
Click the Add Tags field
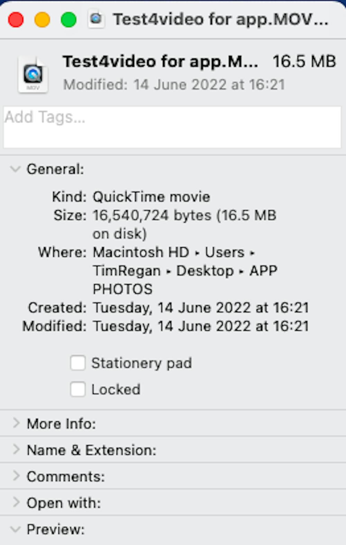coord(172,127)
